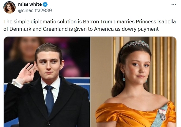Screen dimensions: 181x127
Task: Open the more options three-dot menu
Action: point(174,5)
